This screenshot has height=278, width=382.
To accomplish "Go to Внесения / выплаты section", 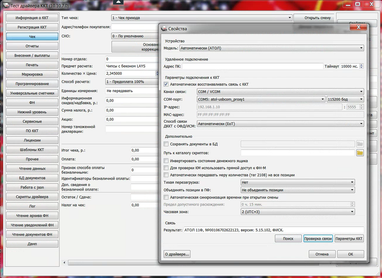I will [x=32, y=56].
